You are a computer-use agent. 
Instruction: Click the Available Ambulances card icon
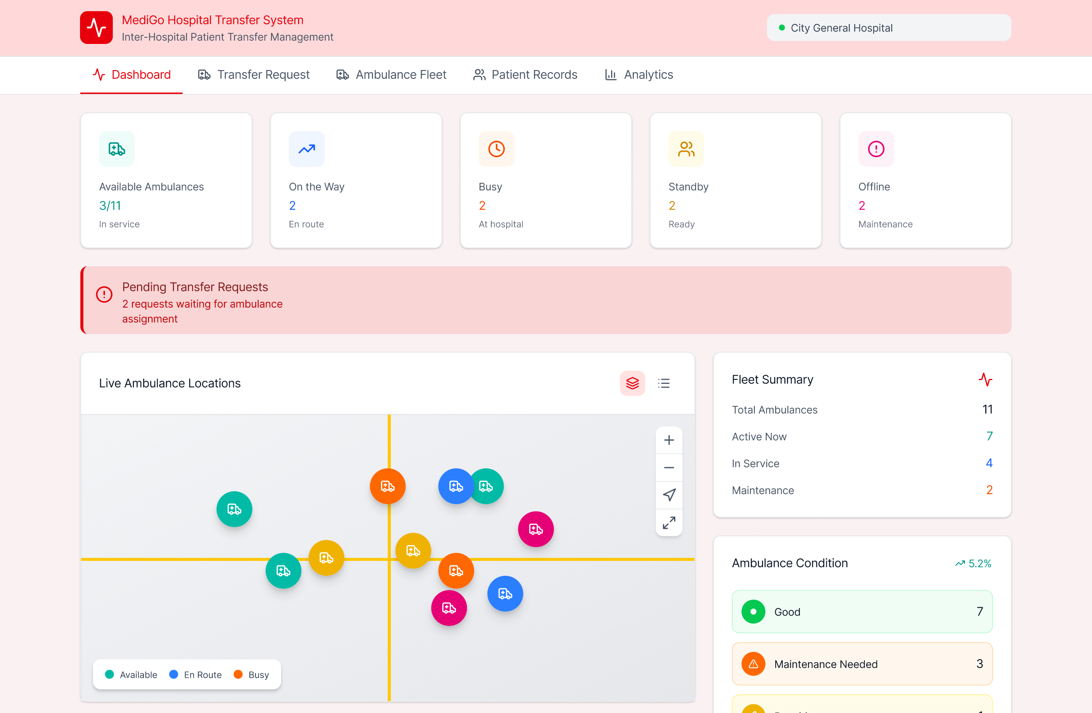pyautogui.click(x=116, y=149)
